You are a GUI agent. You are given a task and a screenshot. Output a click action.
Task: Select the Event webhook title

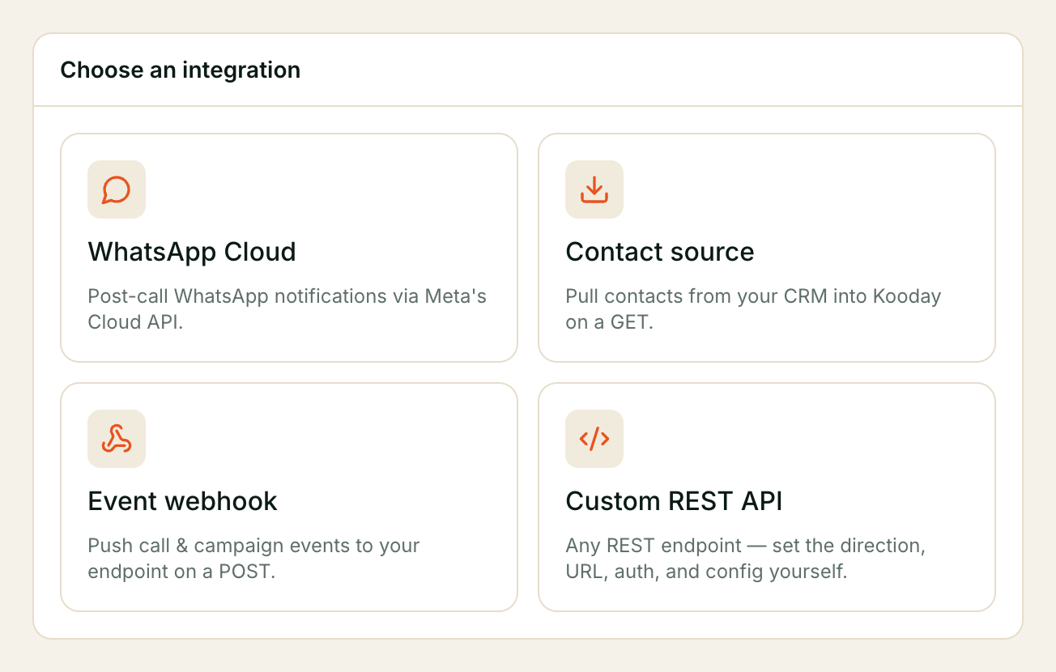pos(182,501)
